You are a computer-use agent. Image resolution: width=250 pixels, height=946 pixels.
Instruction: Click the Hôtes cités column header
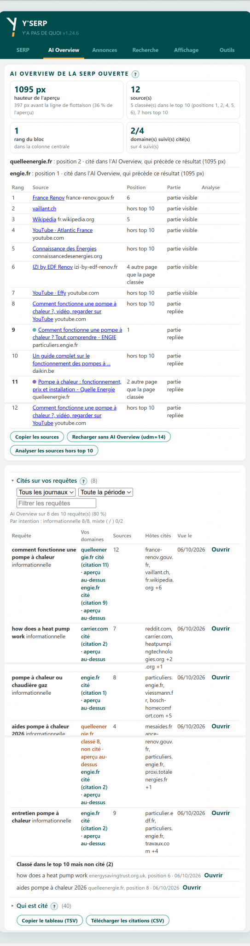[x=158, y=536]
